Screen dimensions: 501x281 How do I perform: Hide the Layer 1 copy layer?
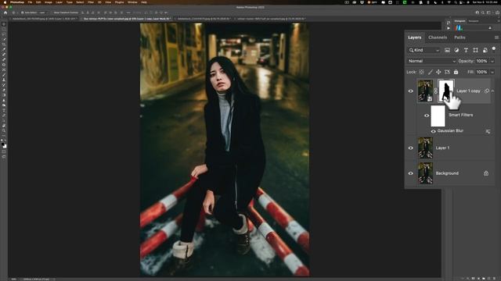[410, 91]
